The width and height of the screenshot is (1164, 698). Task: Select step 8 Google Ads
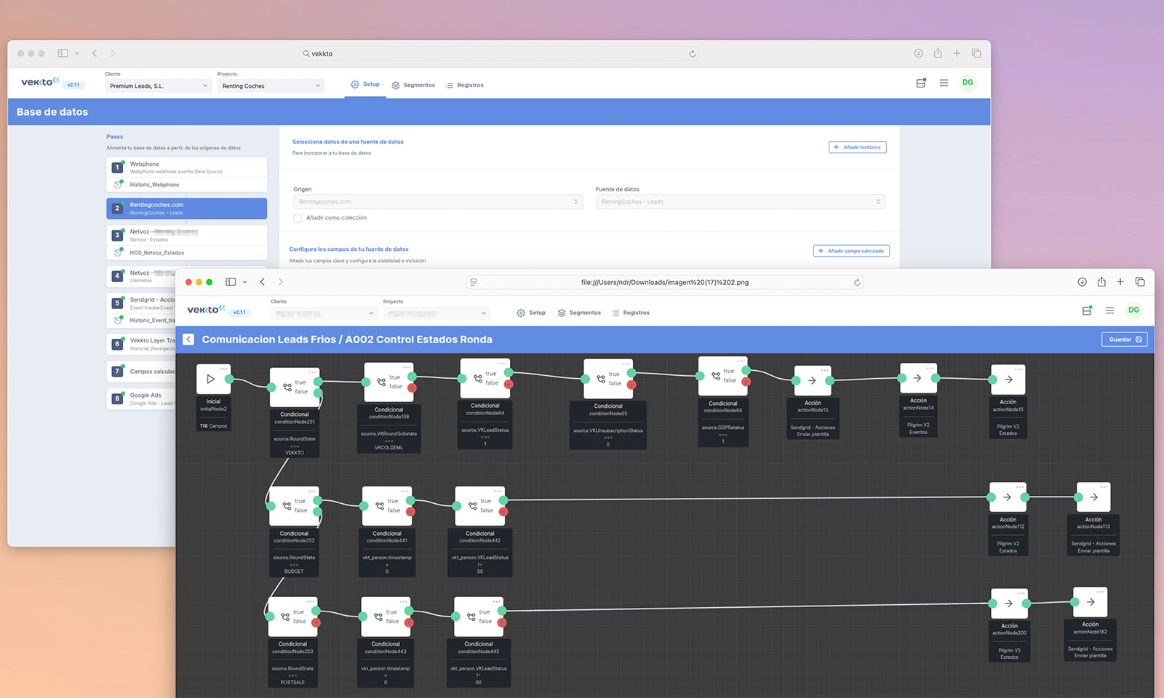click(x=141, y=398)
